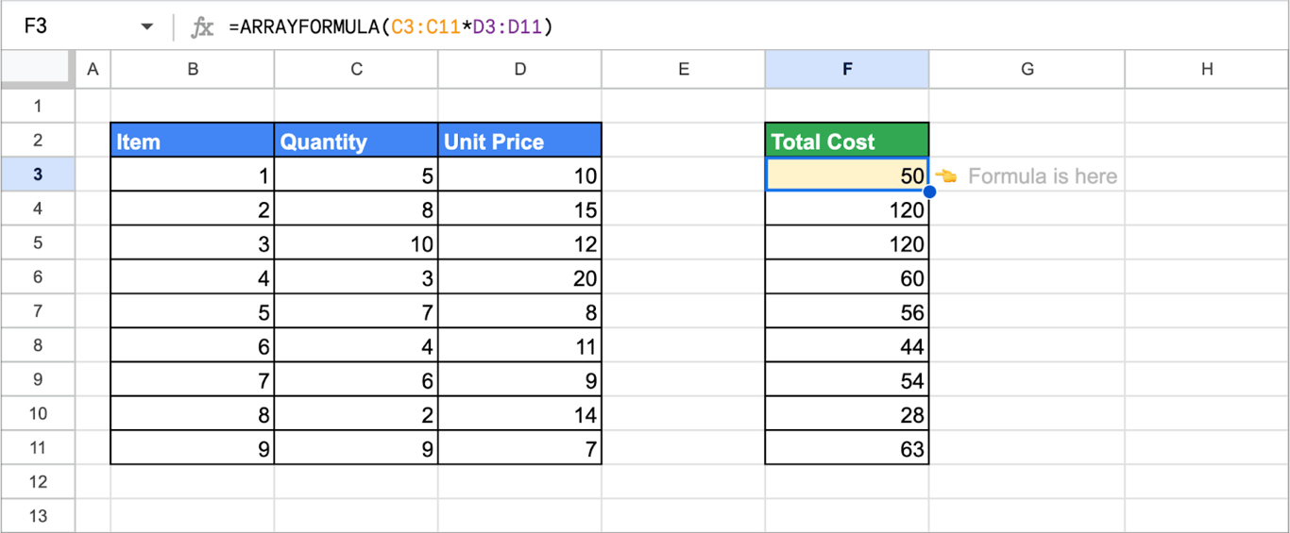The height and width of the screenshot is (533, 1290).
Task: Select column D header
Action: pyautogui.click(x=519, y=69)
